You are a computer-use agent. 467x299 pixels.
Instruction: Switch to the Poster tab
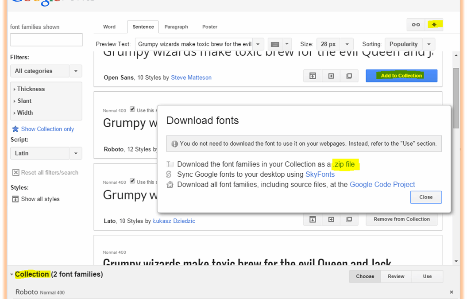pyautogui.click(x=210, y=27)
